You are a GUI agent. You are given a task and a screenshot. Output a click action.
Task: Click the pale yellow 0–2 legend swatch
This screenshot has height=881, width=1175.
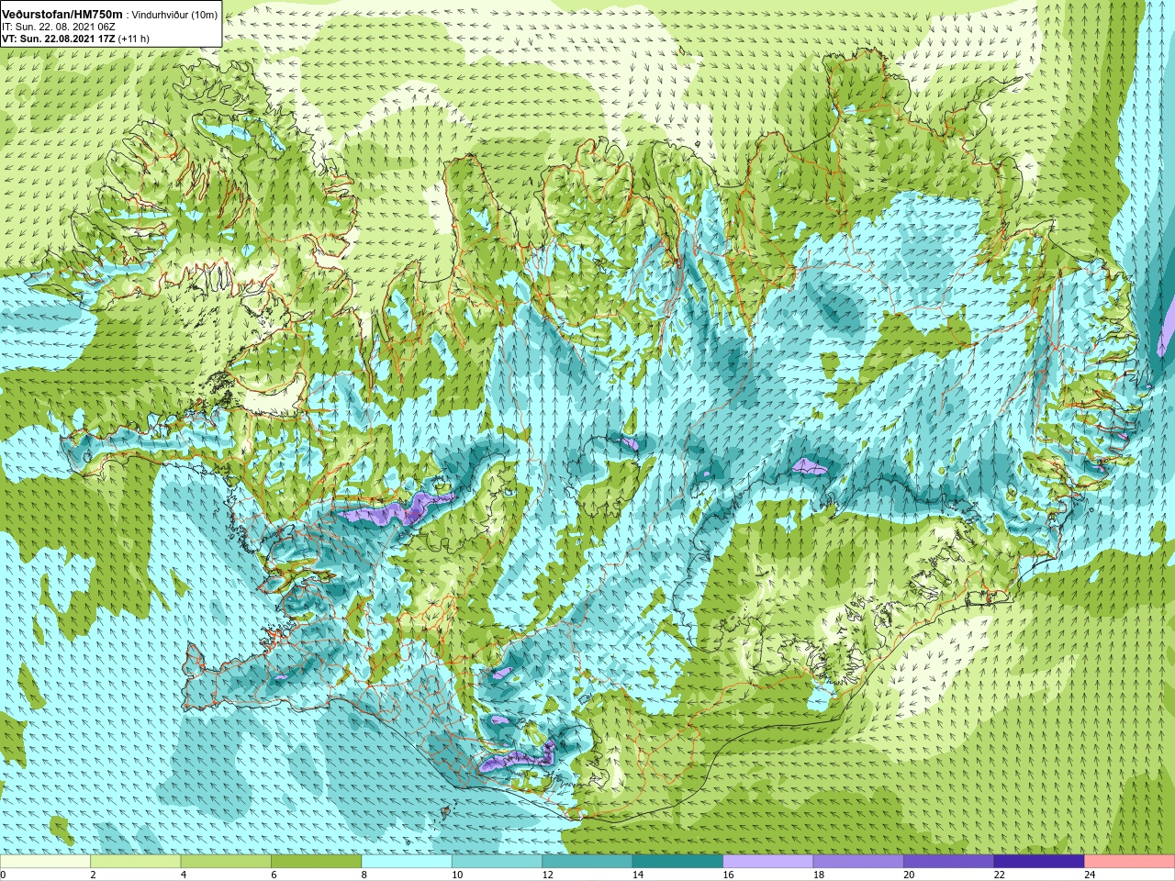(46, 862)
